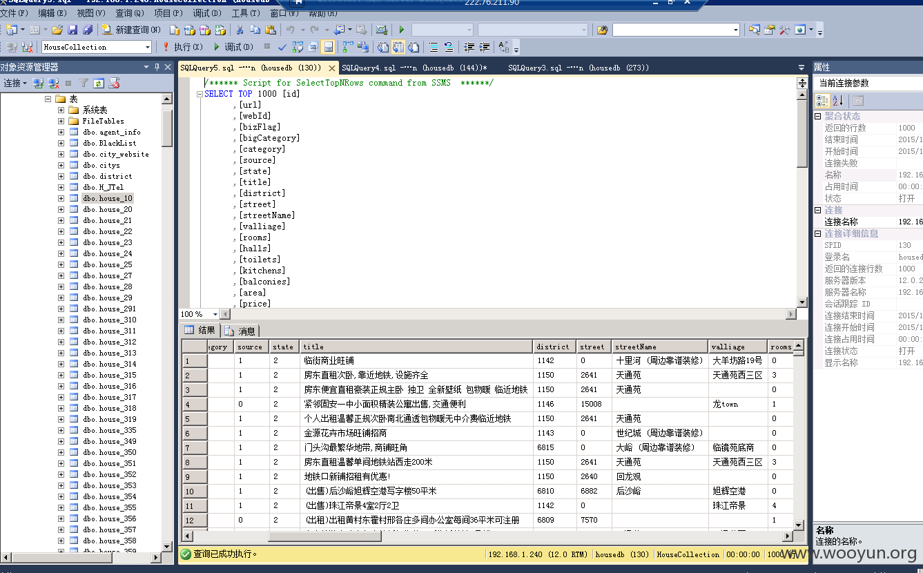Collapse the 聚合状态 properties section

[x=818, y=116]
